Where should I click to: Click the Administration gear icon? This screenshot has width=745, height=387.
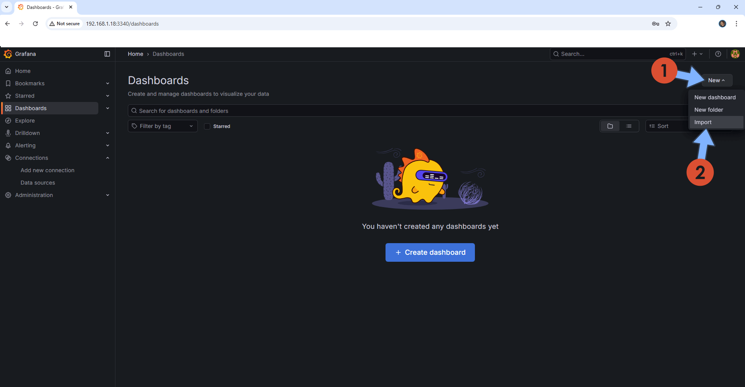(8, 195)
